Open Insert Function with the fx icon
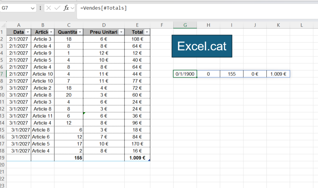 pyautogui.click(x=66, y=8)
